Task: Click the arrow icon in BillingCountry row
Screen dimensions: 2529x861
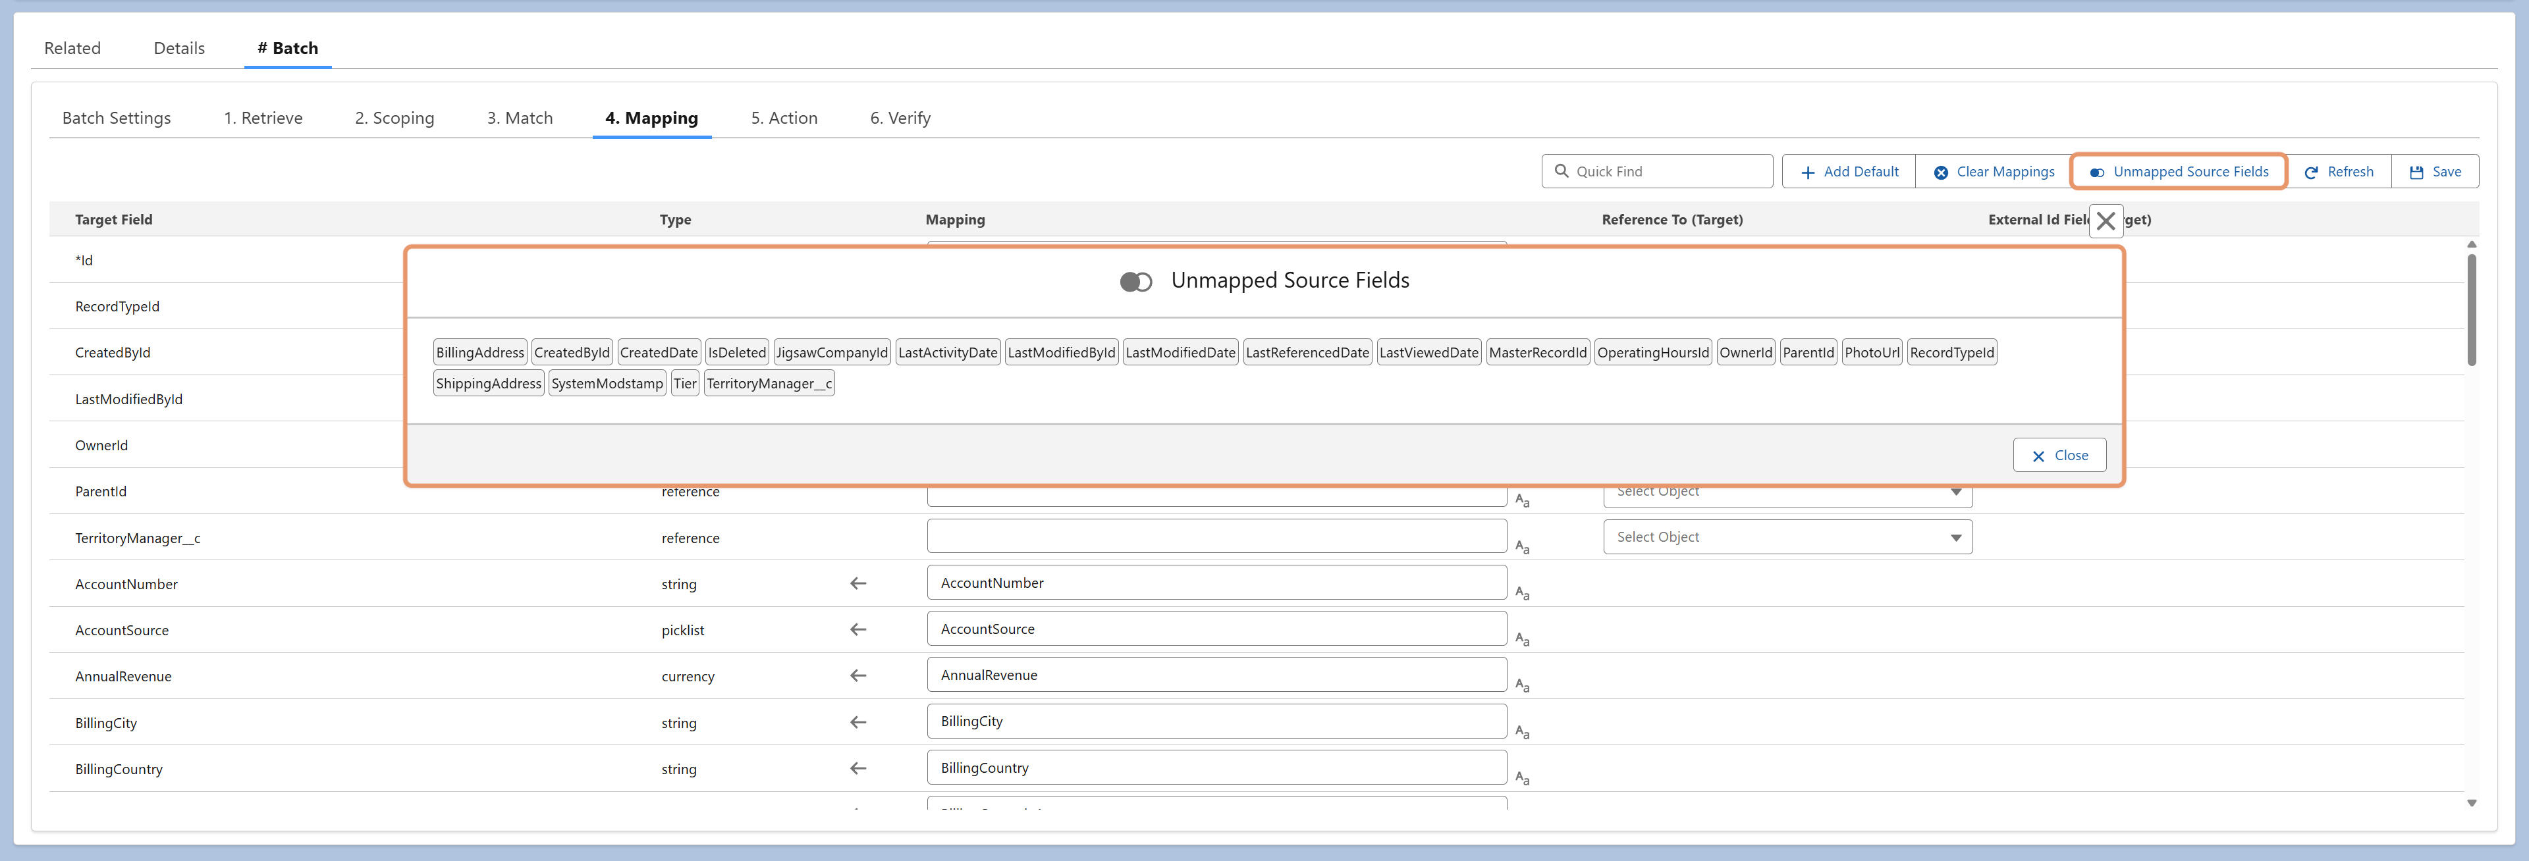Action: pos(858,769)
